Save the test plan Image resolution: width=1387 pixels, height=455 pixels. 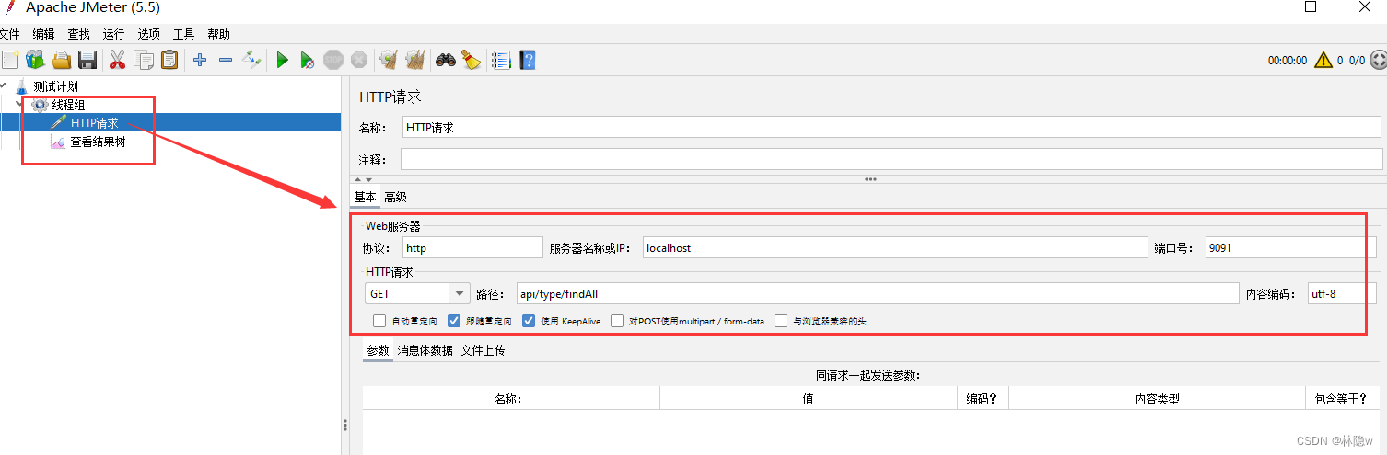tap(87, 60)
